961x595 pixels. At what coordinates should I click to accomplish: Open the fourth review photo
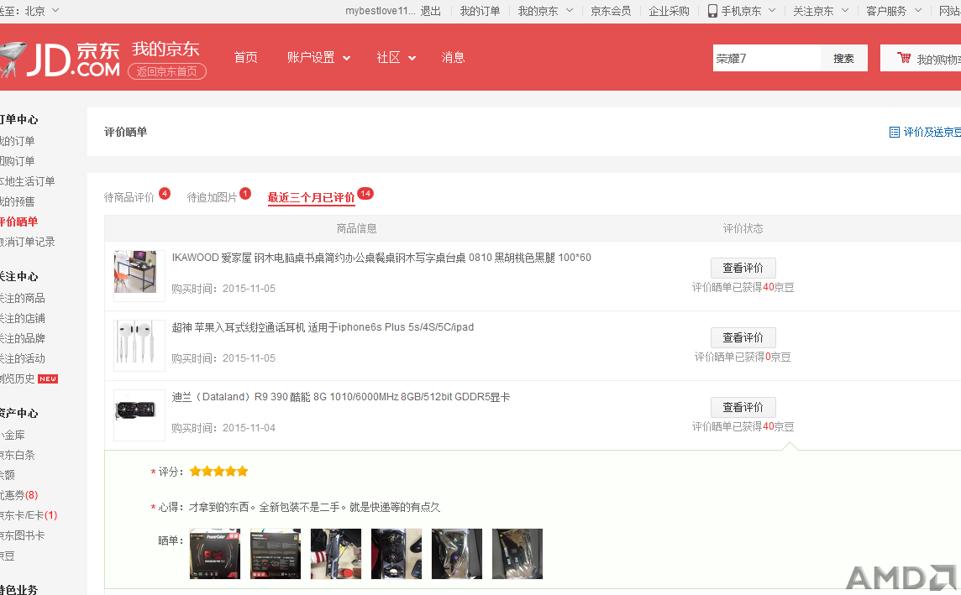(396, 554)
